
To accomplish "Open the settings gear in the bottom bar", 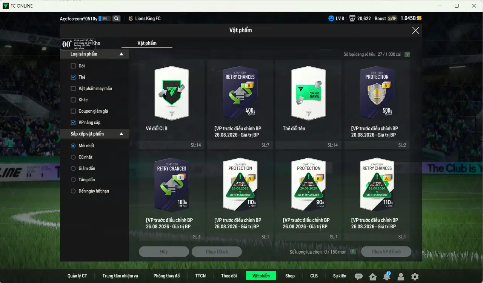I will [x=415, y=277].
